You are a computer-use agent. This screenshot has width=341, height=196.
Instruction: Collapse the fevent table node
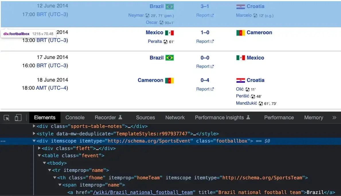click(40, 156)
